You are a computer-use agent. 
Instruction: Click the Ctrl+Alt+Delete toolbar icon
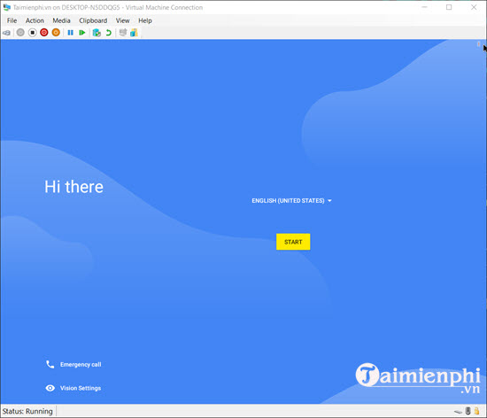[6, 33]
